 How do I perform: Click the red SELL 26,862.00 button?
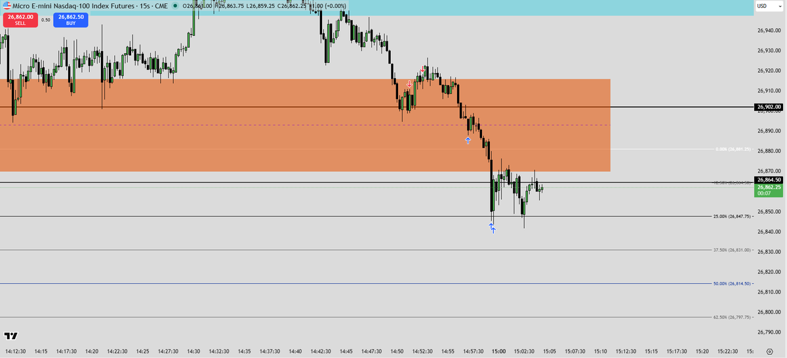click(20, 20)
